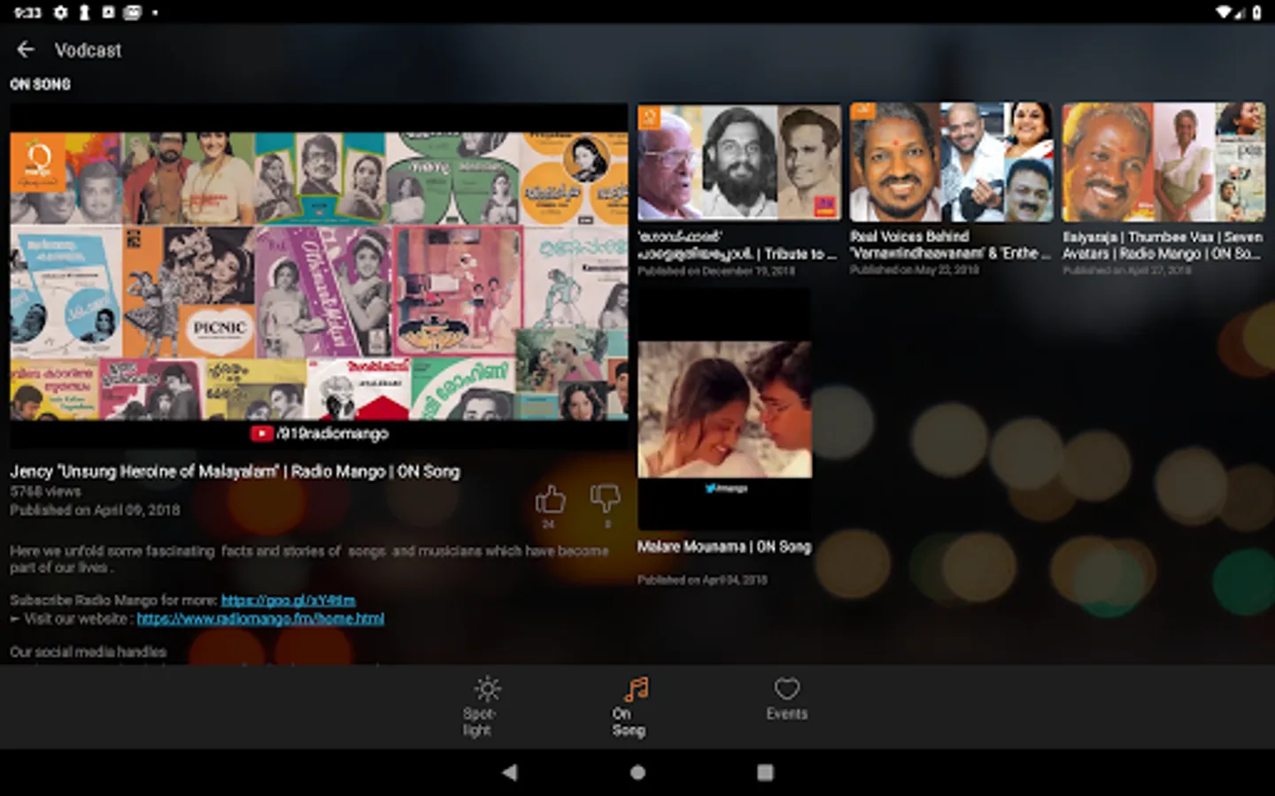Tap the settings gear in status bar

[60, 12]
